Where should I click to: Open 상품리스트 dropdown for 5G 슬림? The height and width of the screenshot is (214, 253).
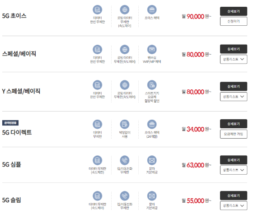[x=234, y=205]
